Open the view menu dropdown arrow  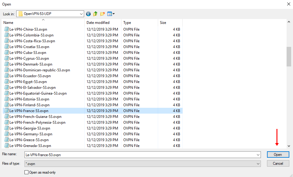[x=113, y=14]
